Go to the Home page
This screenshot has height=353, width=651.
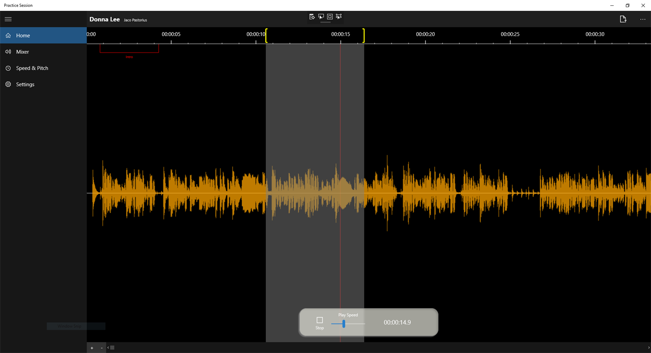point(43,35)
